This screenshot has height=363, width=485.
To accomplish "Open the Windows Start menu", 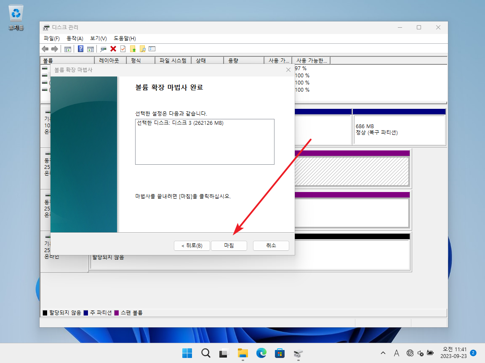I will (187, 353).
